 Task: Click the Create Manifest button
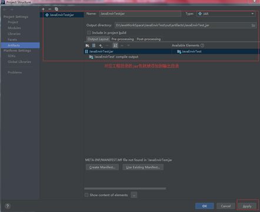(x=102, y=167)
